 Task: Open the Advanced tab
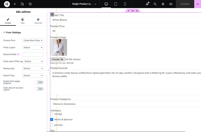point(38,21)
